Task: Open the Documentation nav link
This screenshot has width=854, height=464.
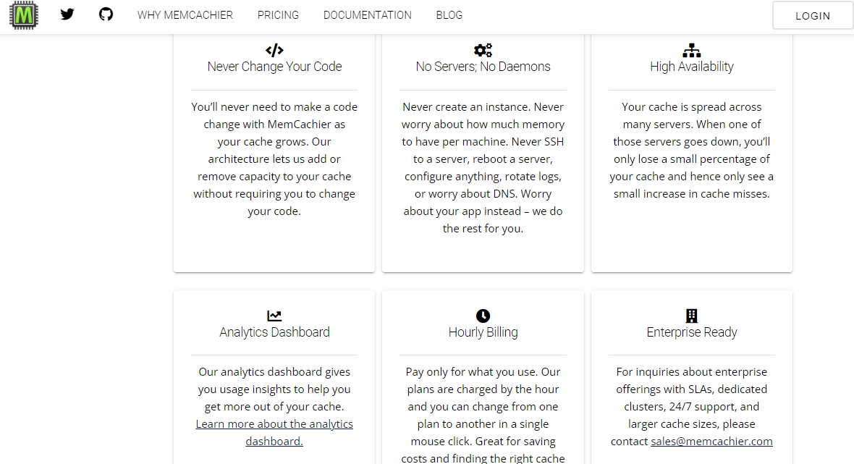Action: pyautogui.click(x=368, y=15)
